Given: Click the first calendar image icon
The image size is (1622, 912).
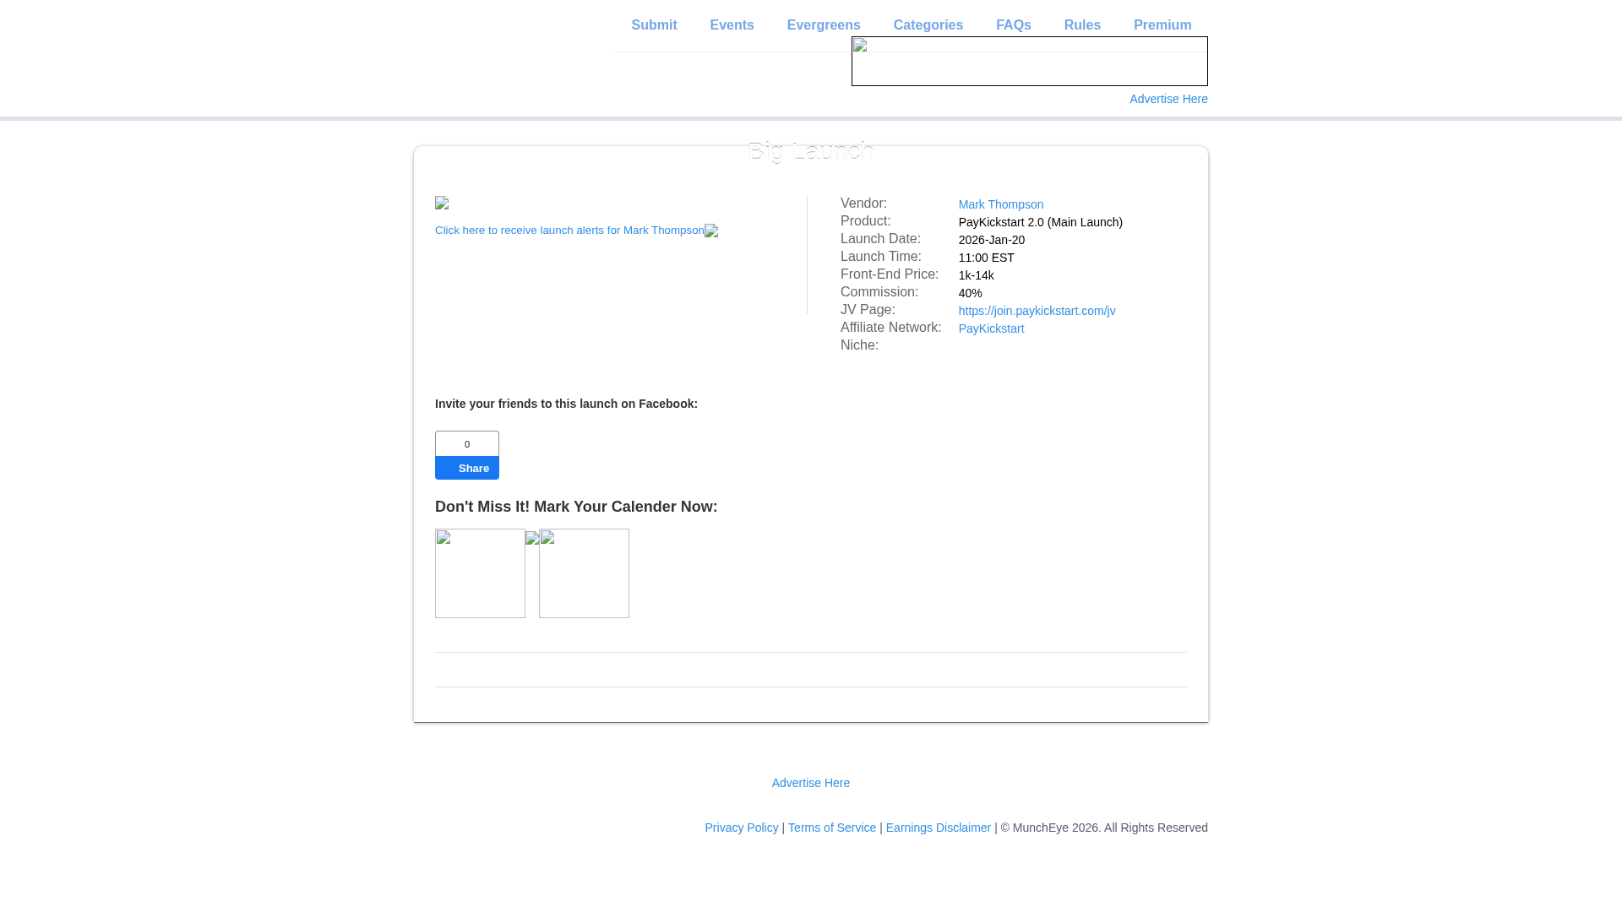Looking at the screenshot, I should [x=480, y=573].
